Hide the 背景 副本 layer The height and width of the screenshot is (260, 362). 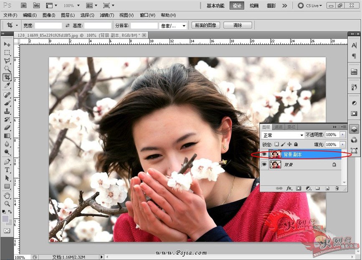pos(264,154)
